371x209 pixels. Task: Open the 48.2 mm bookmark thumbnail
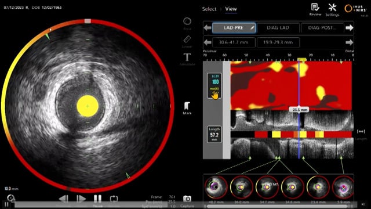click(x=216, y=187)
